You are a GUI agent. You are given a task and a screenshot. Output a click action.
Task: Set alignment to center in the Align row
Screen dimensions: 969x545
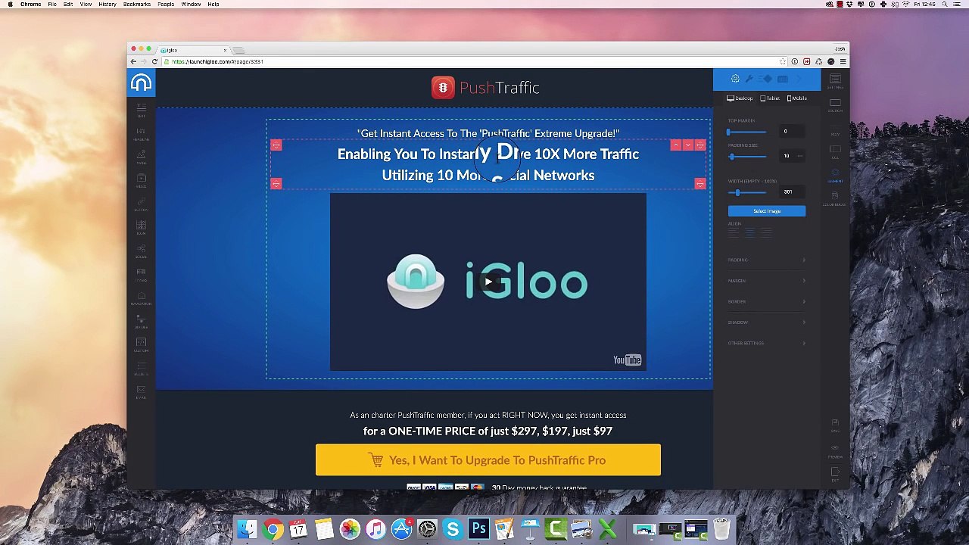[x=749, y=233]
